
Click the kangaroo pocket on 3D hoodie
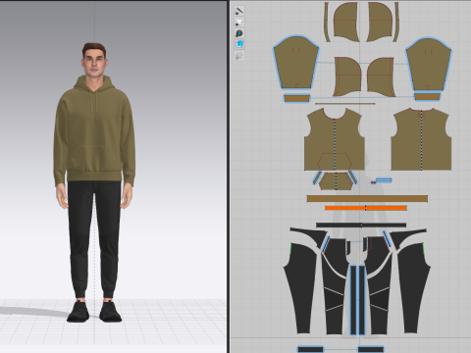tap(95, 159)
